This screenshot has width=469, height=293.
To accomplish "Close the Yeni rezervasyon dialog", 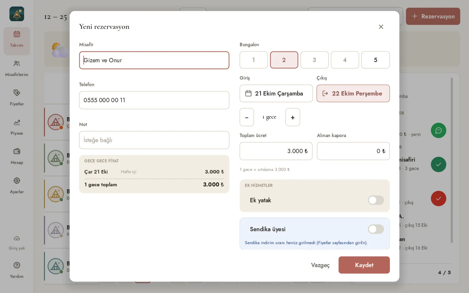I will pos(381,27).
